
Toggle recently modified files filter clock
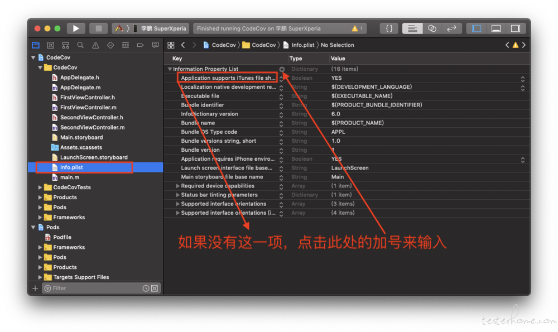tap(146, 288)
